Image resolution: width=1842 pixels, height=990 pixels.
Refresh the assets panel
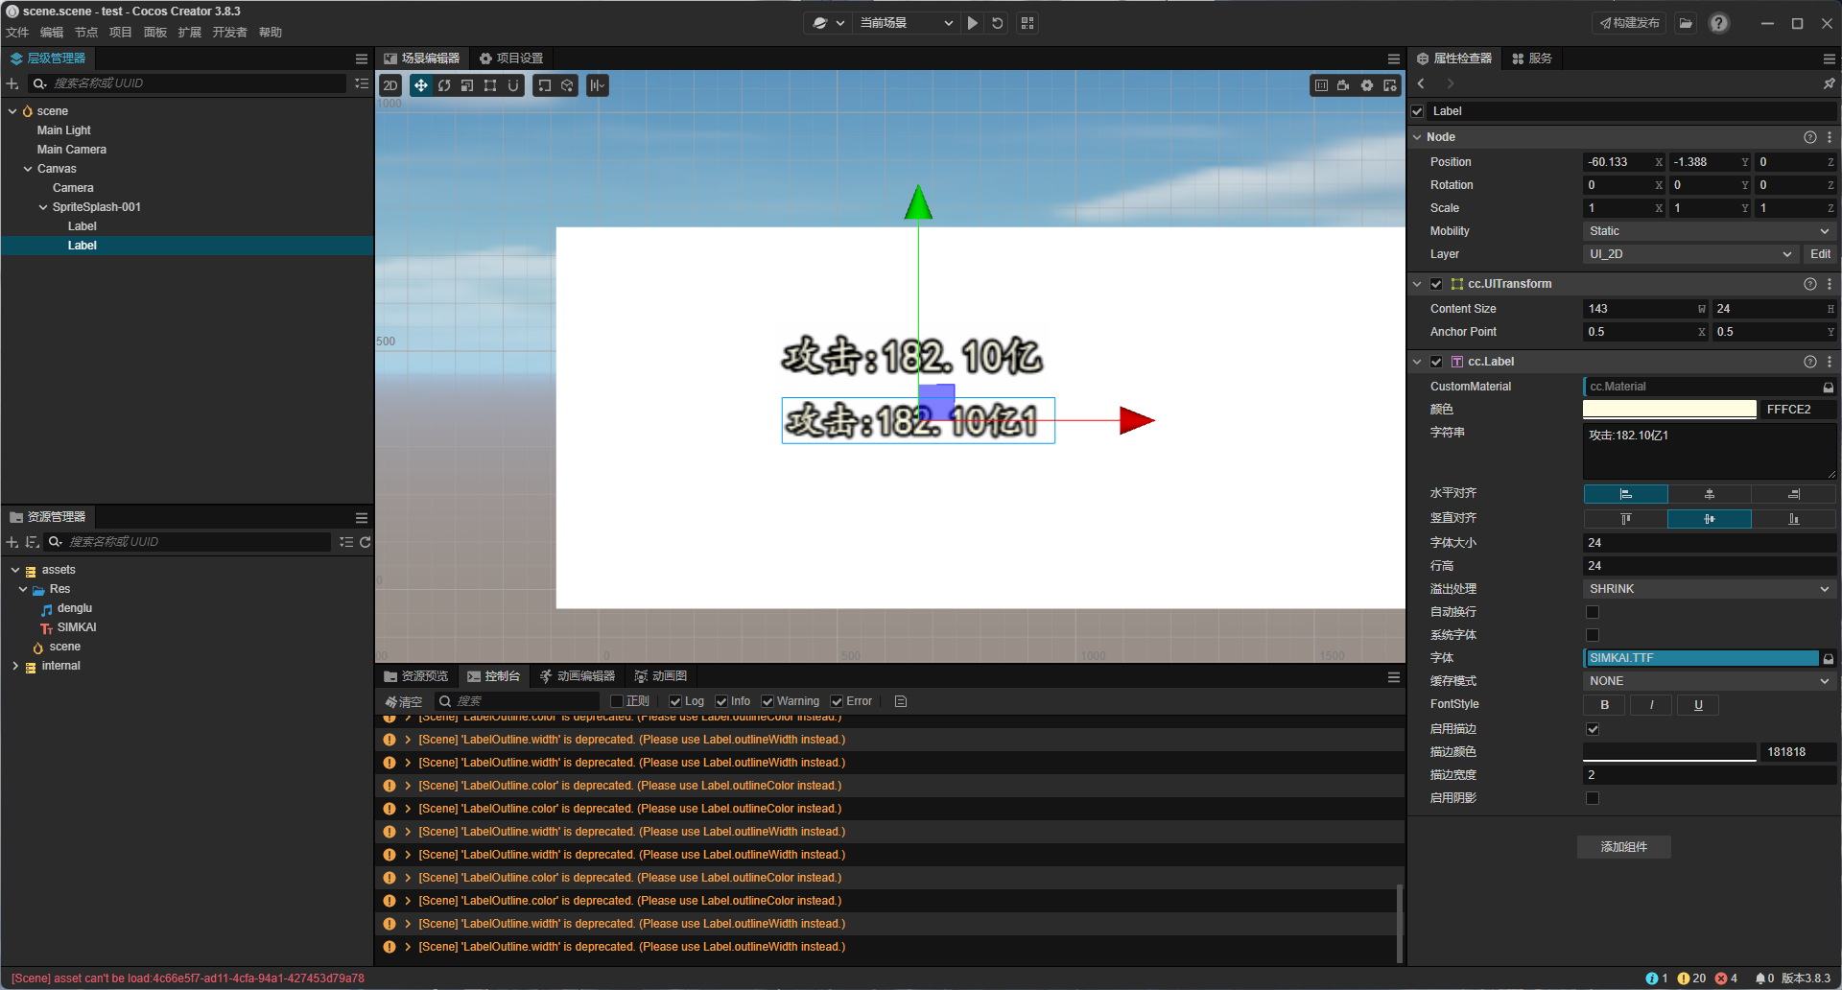click(x=366, y=542)
